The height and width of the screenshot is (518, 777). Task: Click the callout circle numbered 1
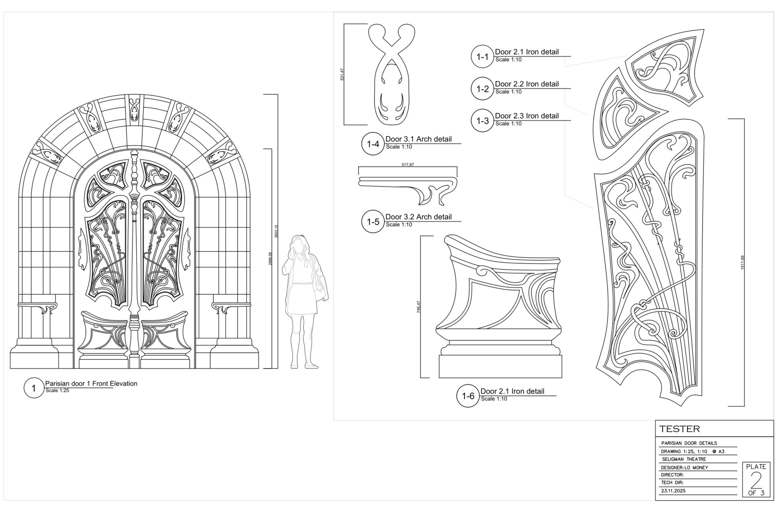(34, 388)
